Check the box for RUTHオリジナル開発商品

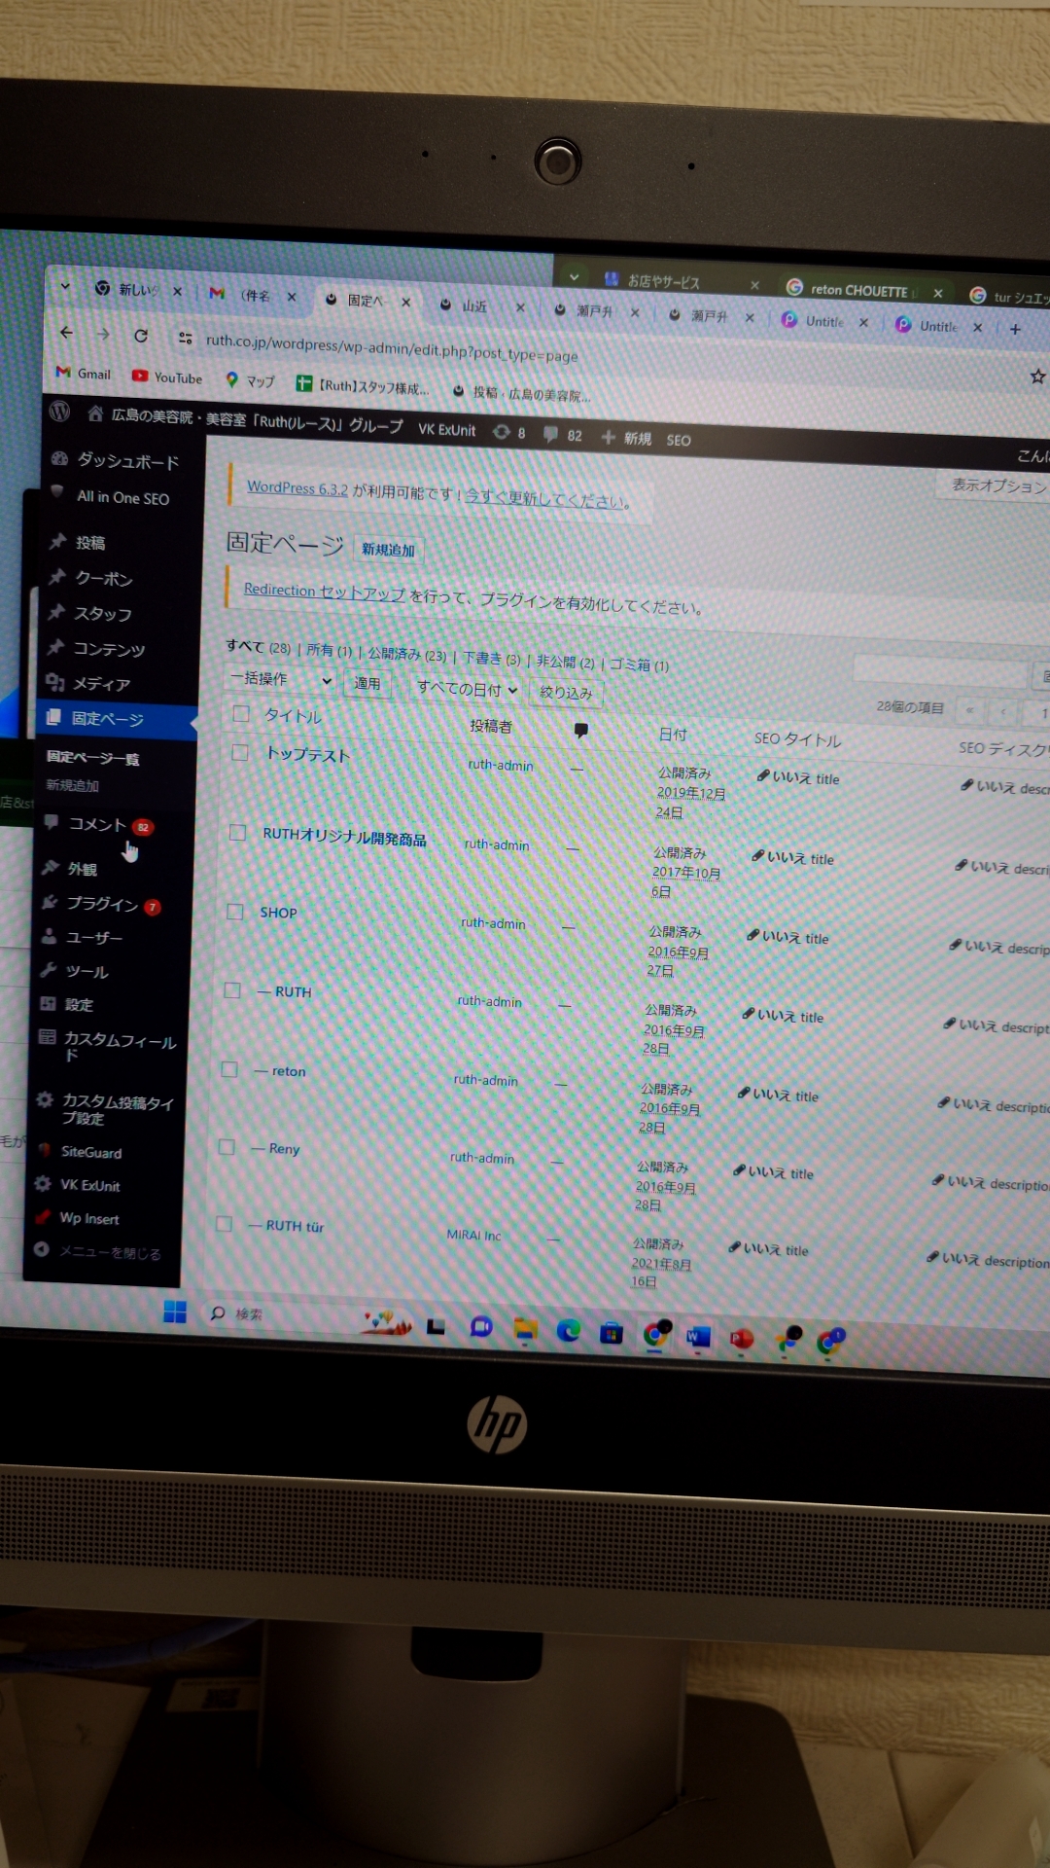tap(237, 832)
